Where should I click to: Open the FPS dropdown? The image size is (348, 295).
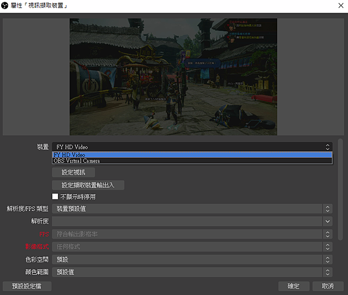click(192, 234)
